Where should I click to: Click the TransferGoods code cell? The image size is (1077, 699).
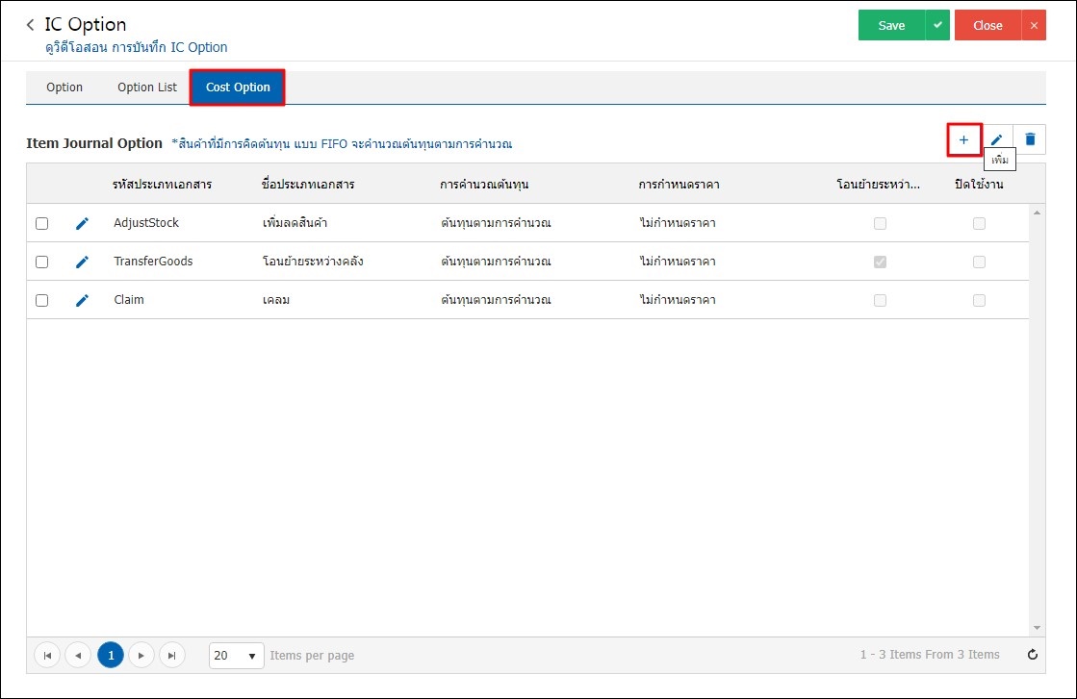coord(153,262)
